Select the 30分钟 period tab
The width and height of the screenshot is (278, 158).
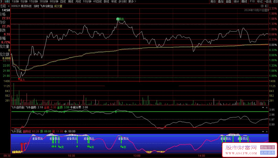click(44, 2)
